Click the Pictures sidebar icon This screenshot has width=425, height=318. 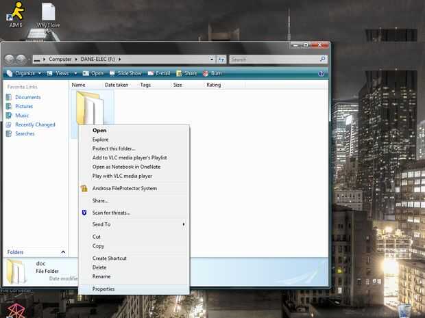(x=9, y=106)
